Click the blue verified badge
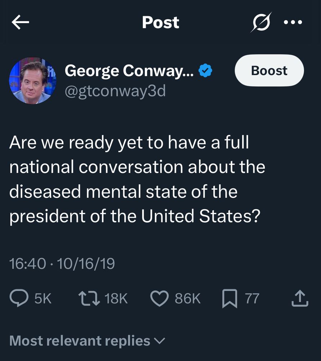 (x=205, y=71)
